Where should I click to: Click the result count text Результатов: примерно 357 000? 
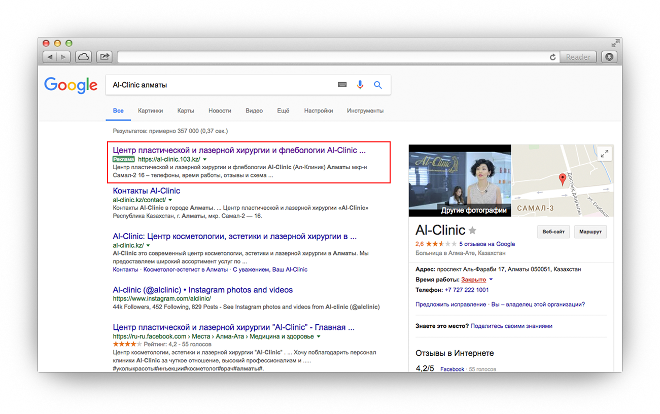(x=170, y=131)
